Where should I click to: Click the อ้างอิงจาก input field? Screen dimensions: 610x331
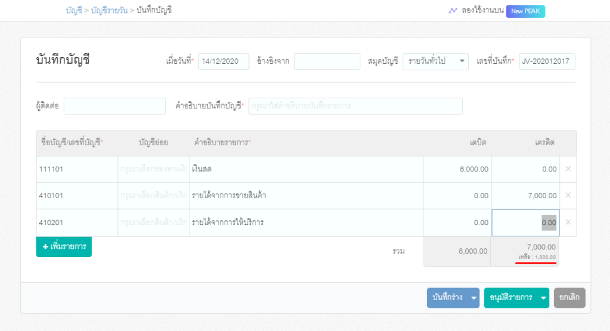pos(327,61)
